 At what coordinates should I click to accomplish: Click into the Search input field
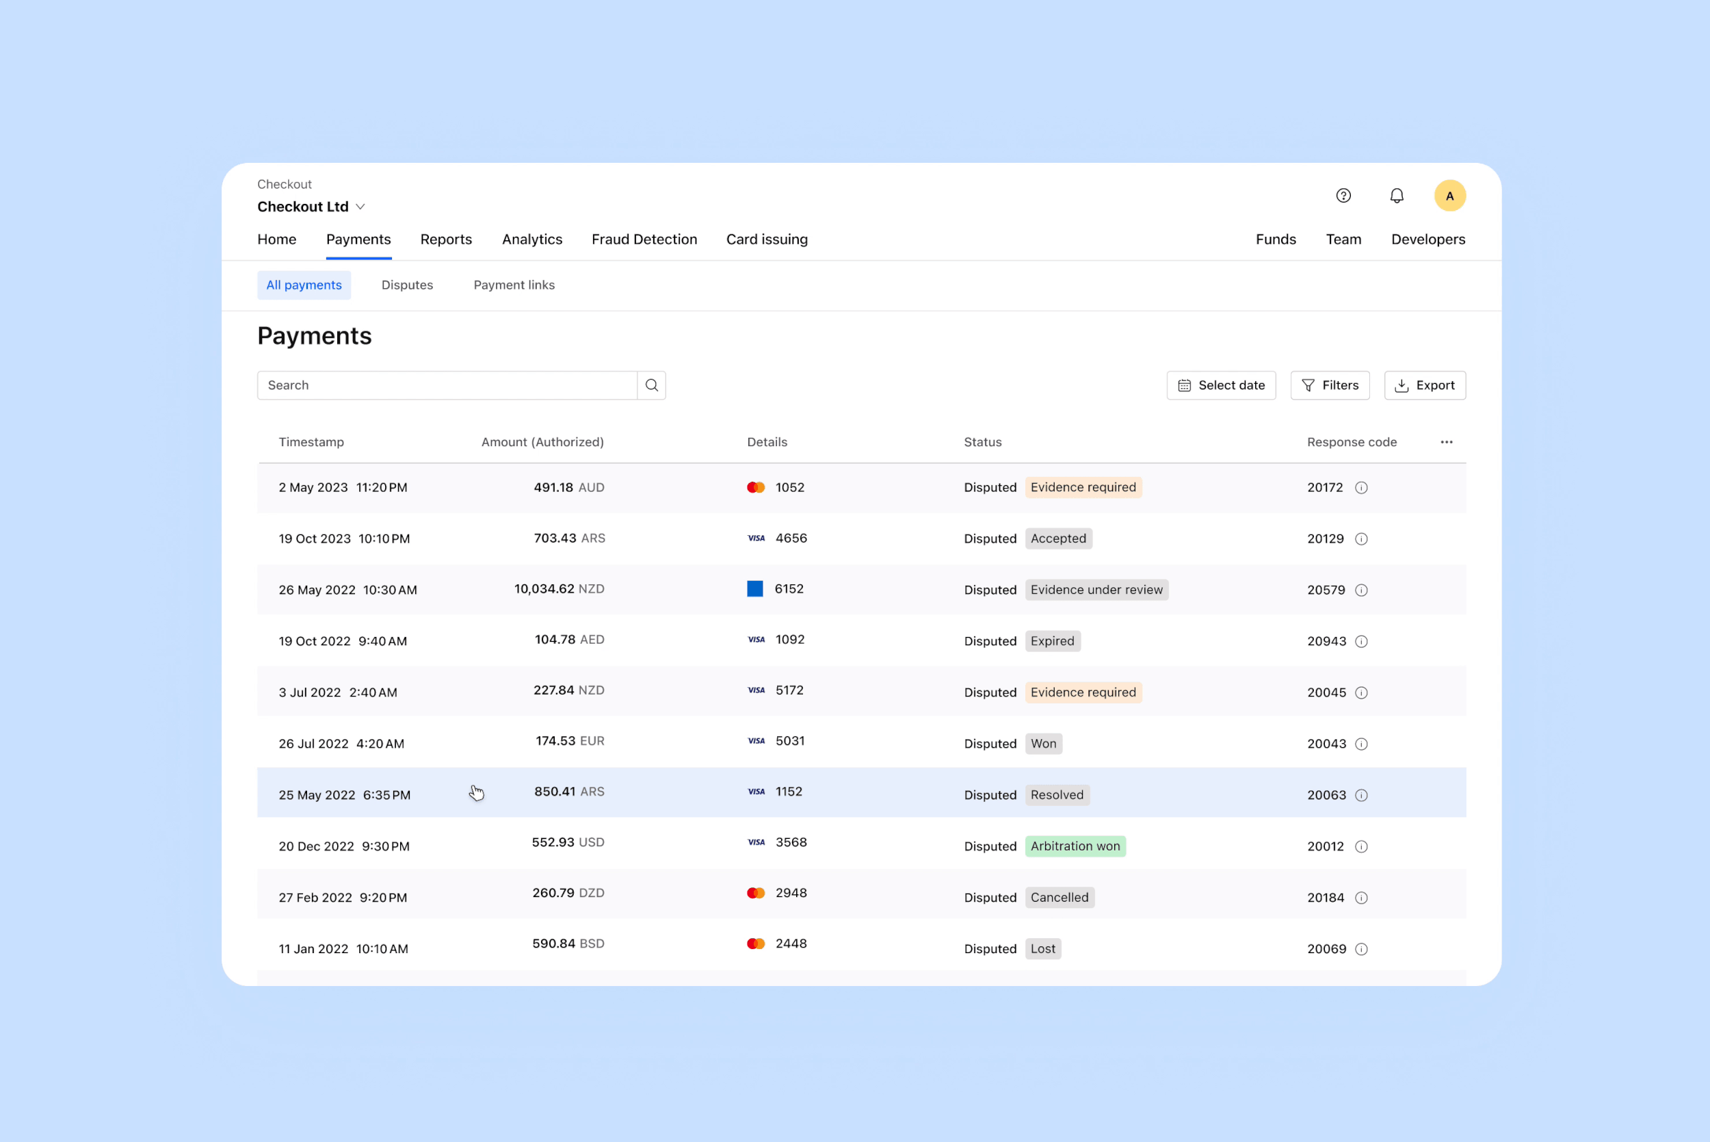click(x=447, y=385)
